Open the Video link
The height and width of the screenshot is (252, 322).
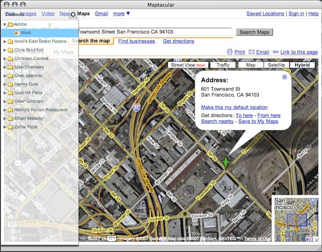point(48,14)
